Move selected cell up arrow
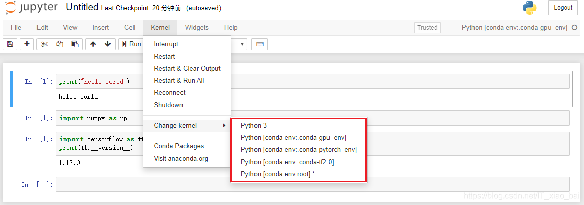Screen dimensions: 584x205 click(x=93, y=44)
